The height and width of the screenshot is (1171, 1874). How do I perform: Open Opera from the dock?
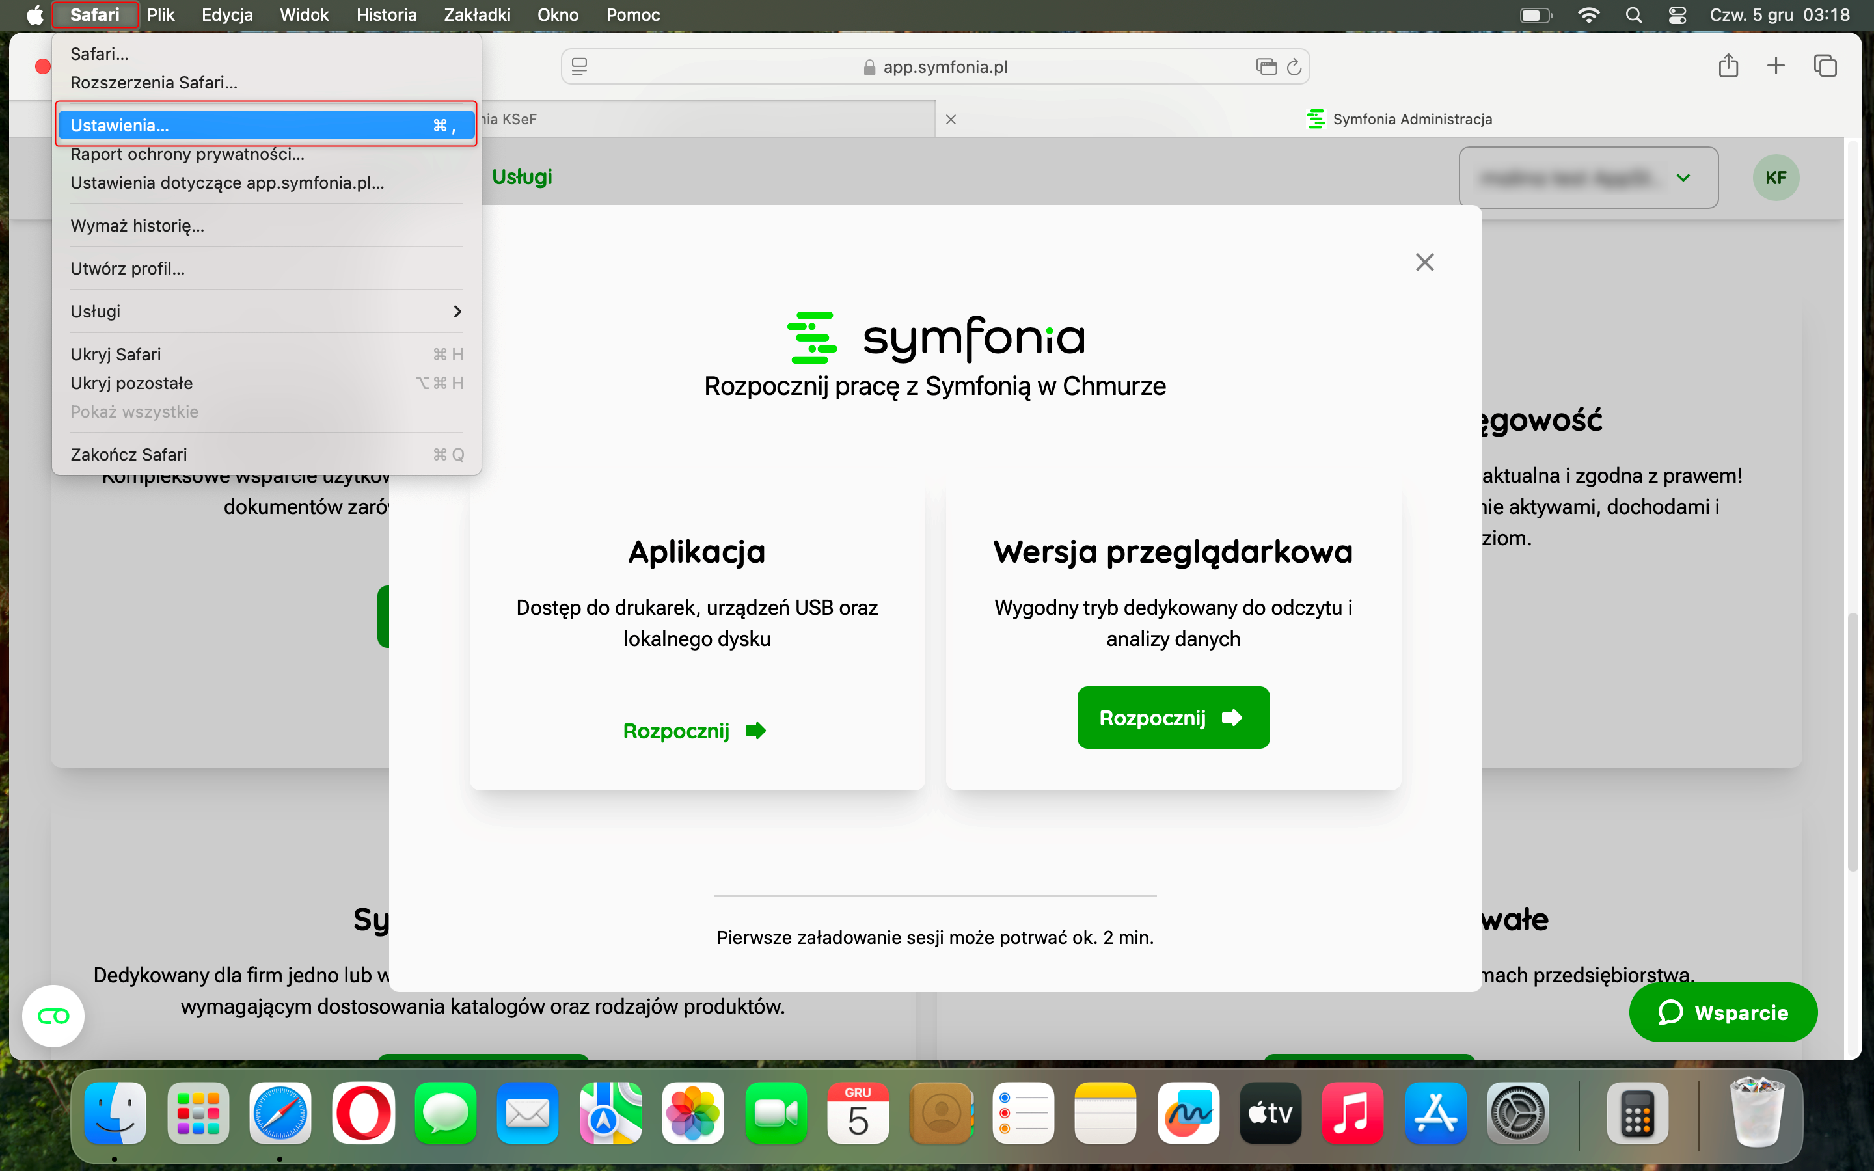(362, 1113)
